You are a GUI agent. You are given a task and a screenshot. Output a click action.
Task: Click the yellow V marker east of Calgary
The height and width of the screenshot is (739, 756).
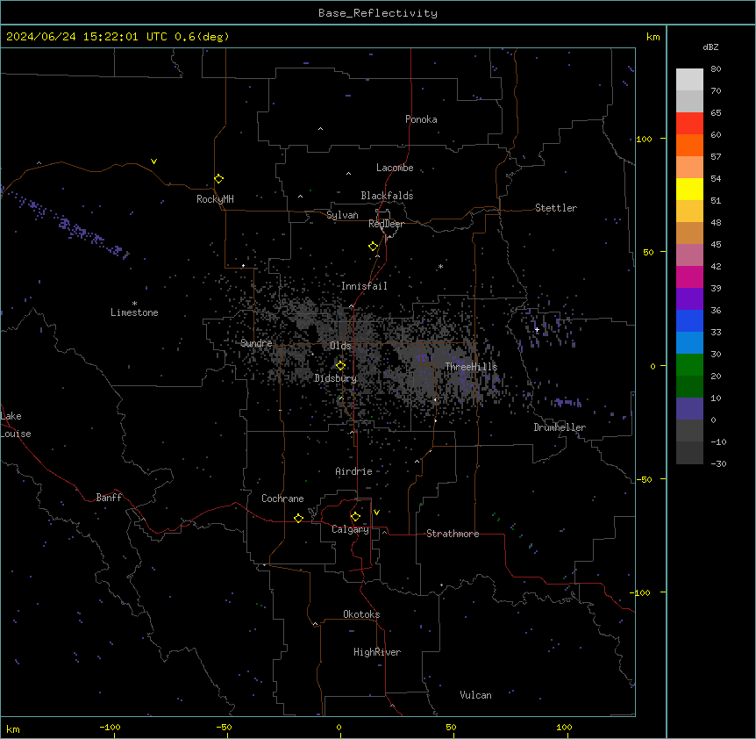pyautogui.click(x=376, y=513)
